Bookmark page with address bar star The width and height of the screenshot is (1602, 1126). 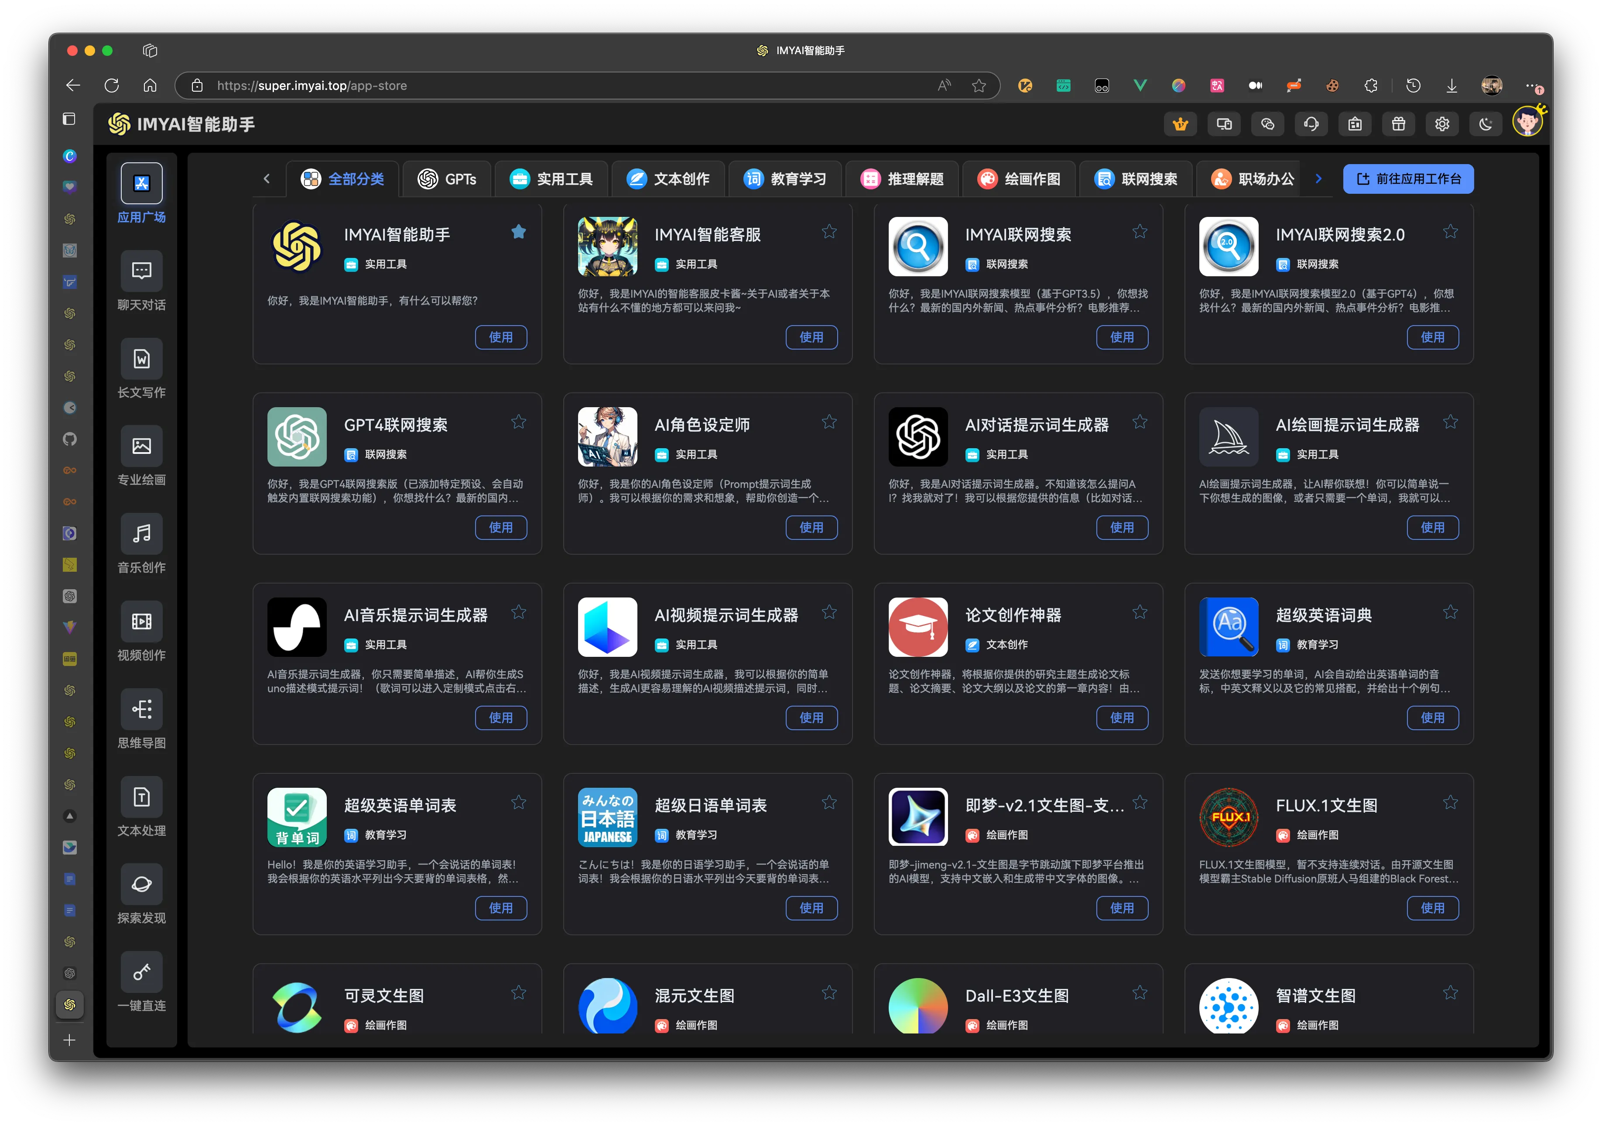point(979,85)
